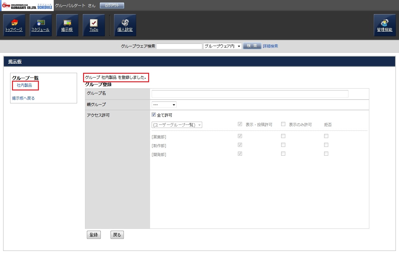Expand the 親グループ dropdown
399x260 pixels.
164,105
